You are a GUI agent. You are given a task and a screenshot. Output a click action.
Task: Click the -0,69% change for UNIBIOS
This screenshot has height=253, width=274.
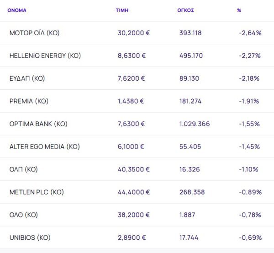pyautogui.click(x=250, y=238)
